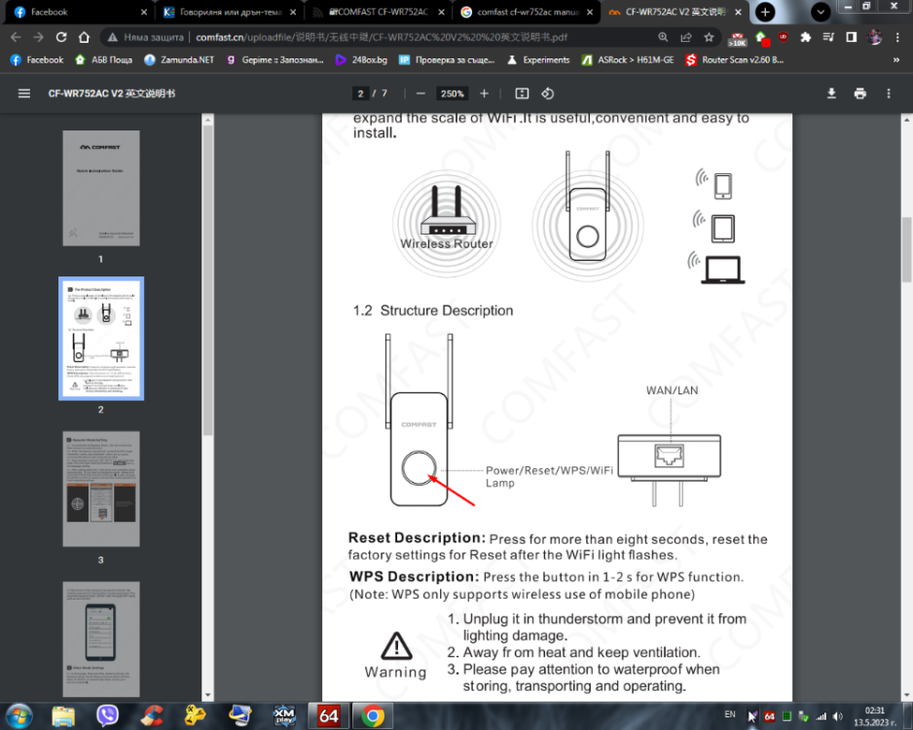The width and height of the screenshot is (913, 730).
Task: Toggle the PDF sidebar hamburger menu
Action: click(24, 93)
